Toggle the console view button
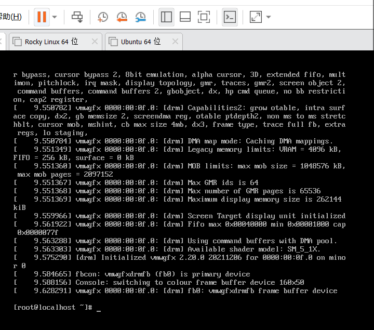 point(230,17)
